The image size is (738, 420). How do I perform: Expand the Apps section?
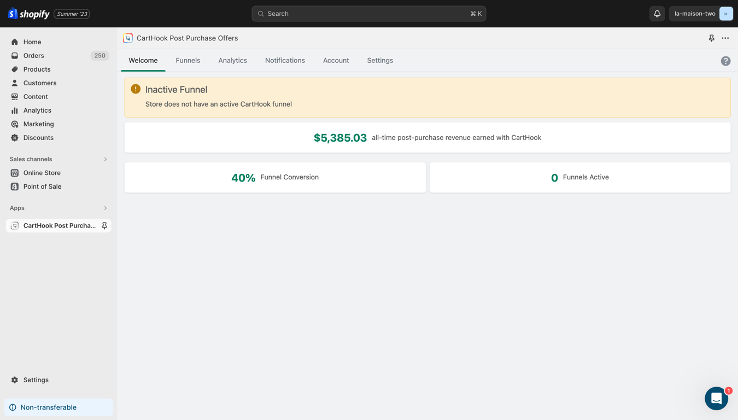tap(106, 208)
